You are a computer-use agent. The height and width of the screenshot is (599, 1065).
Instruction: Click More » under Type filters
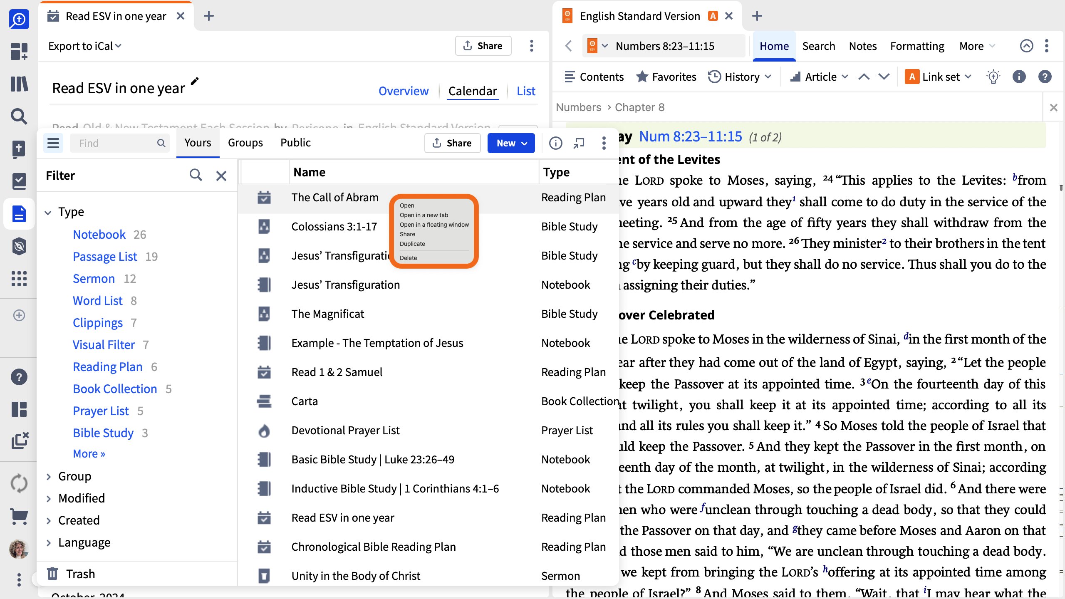tap(89, 453)
